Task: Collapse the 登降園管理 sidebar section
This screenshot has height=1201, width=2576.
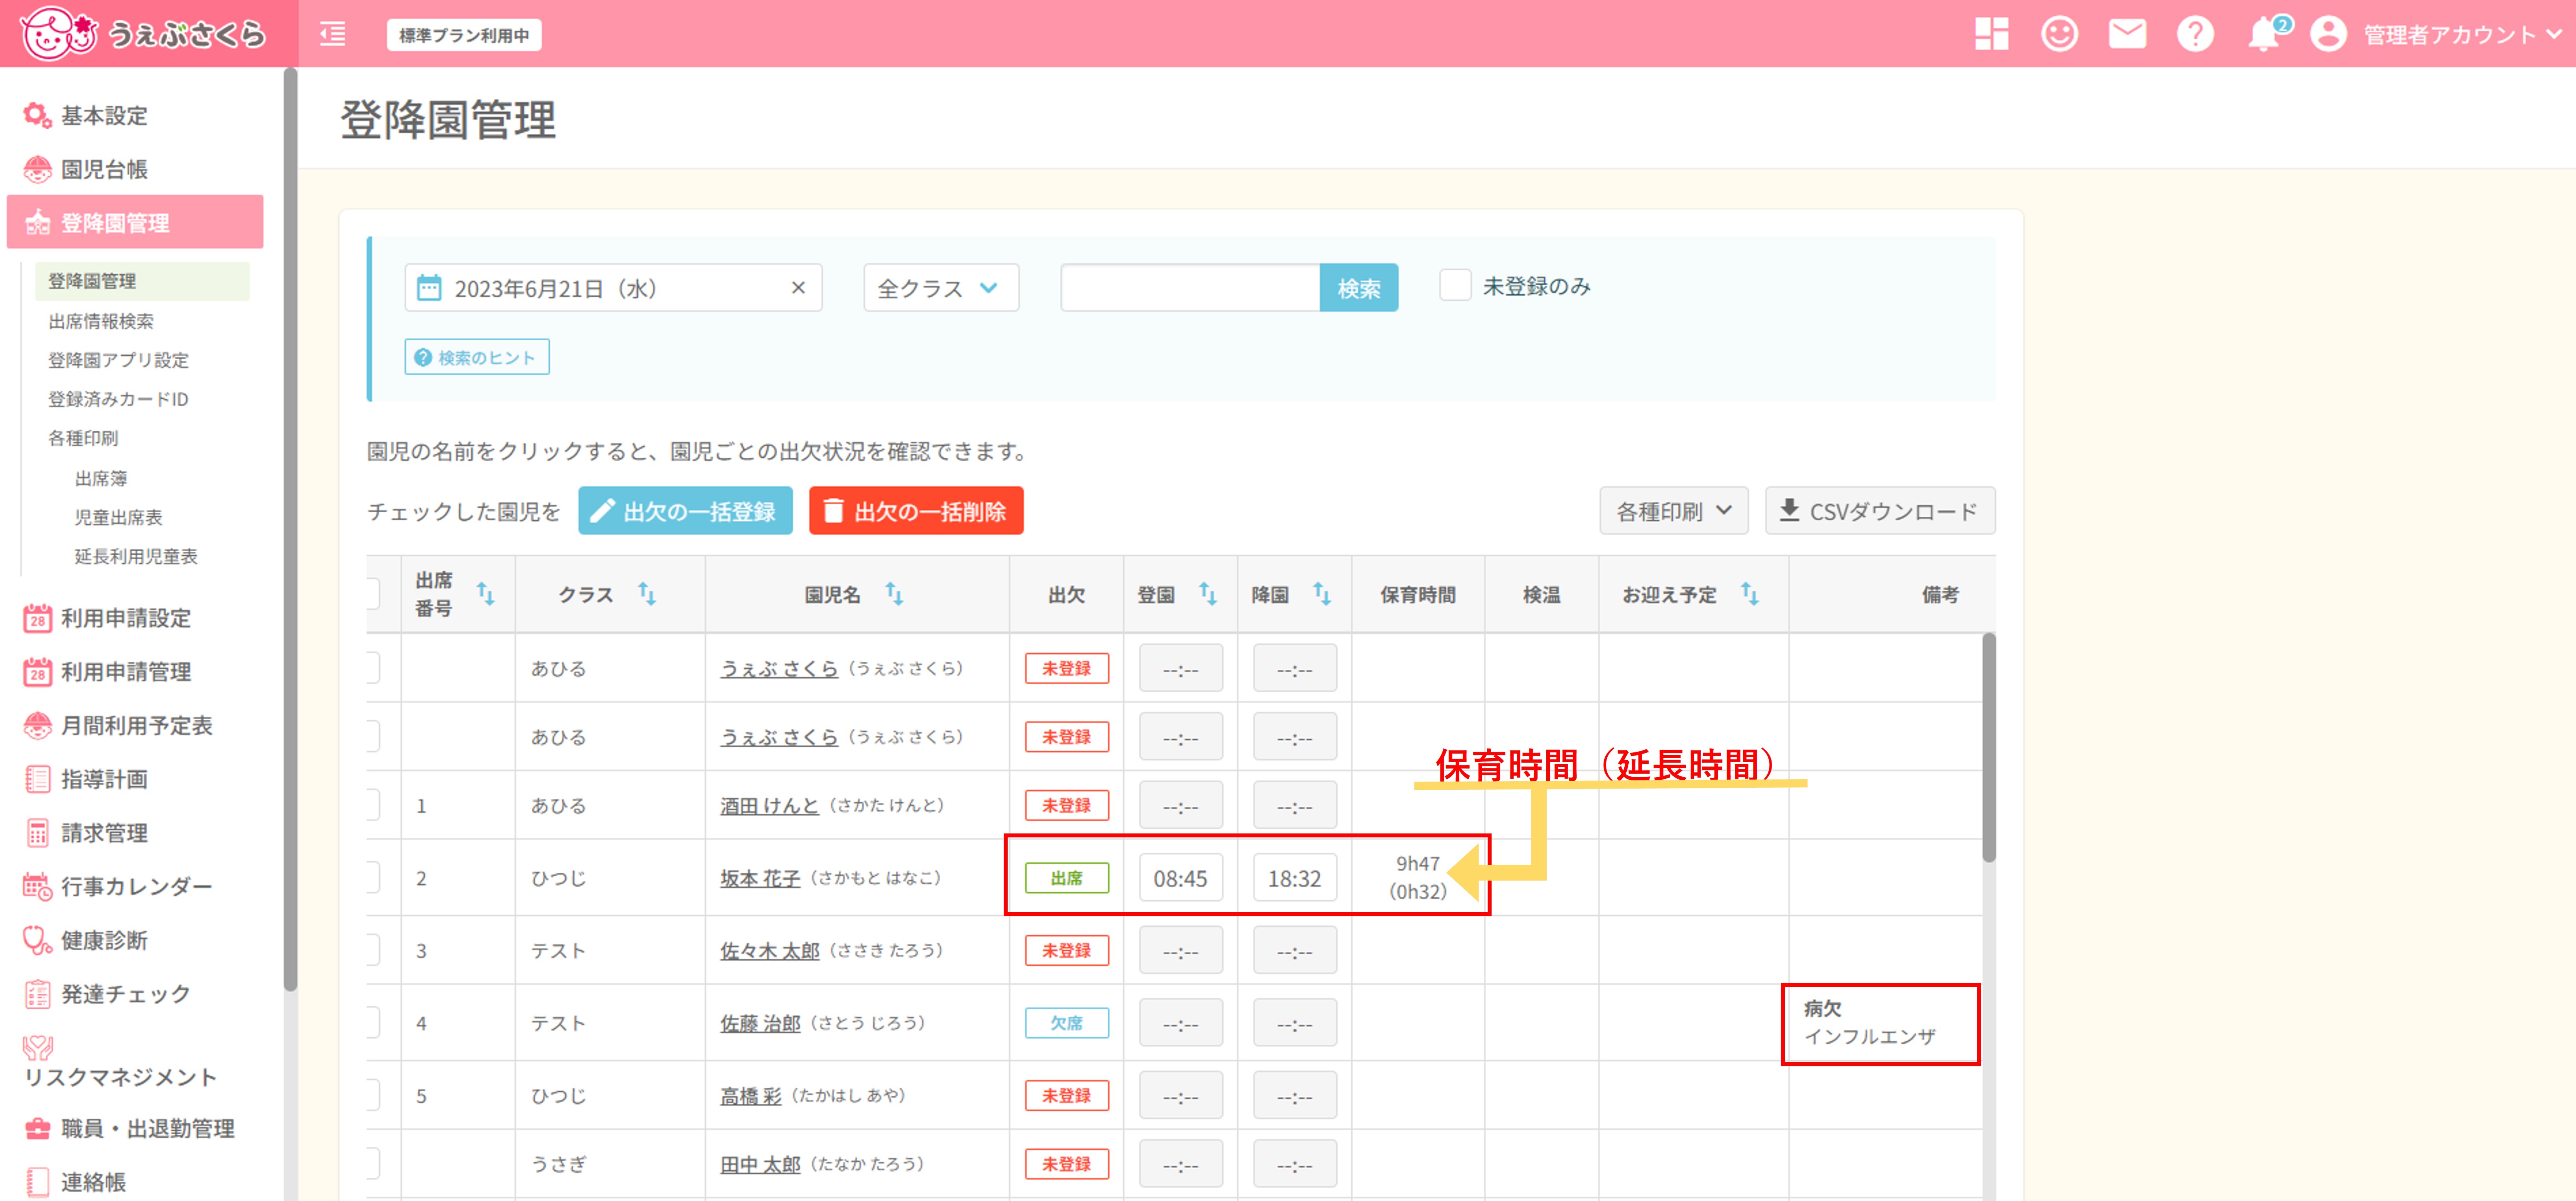Action: (x=135, y=222)
